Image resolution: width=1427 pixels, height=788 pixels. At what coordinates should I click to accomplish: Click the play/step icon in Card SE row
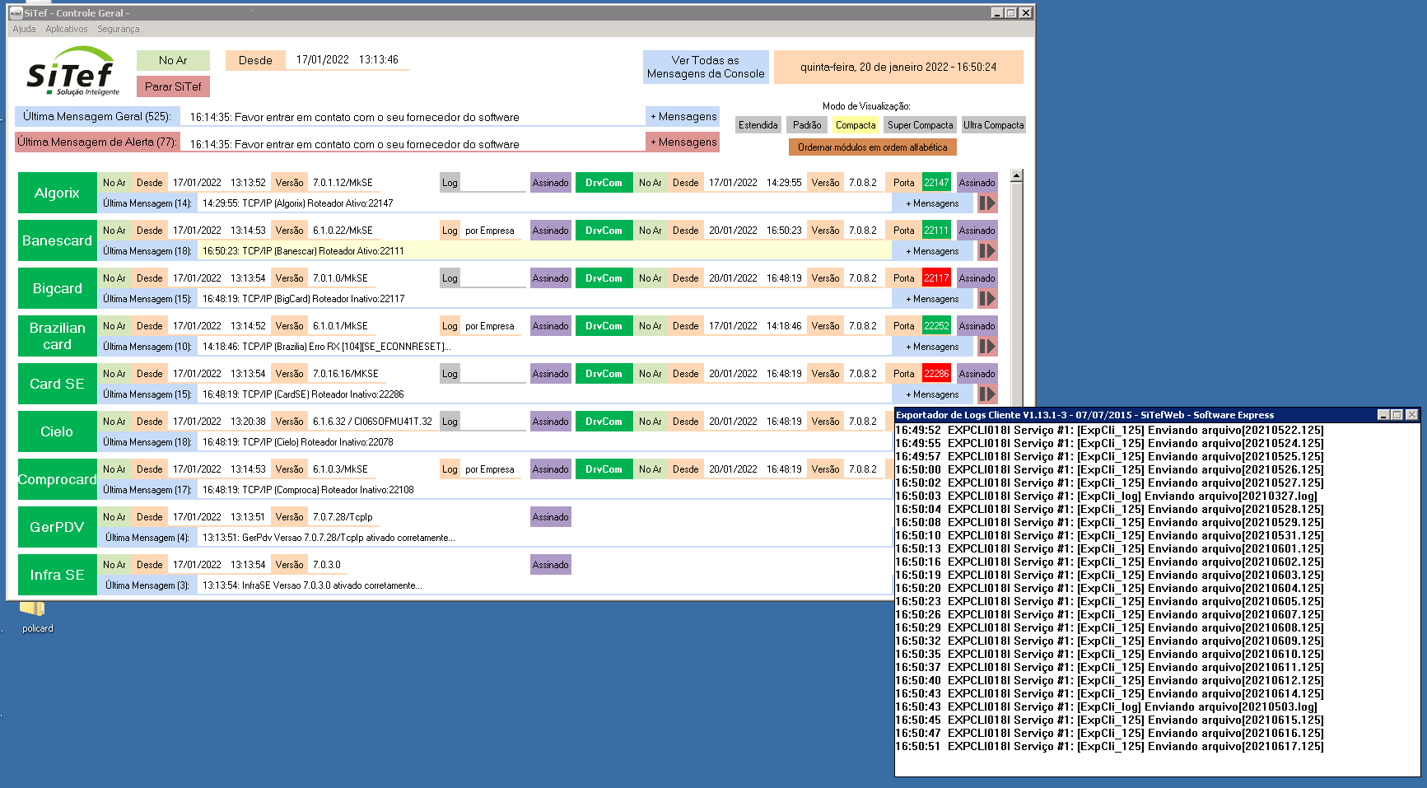click(986, 394)
